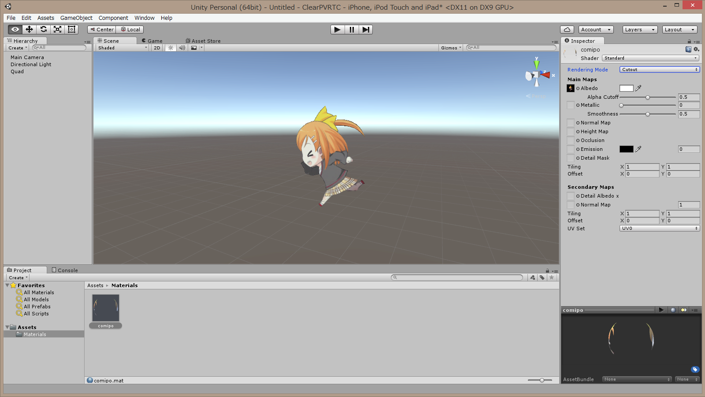Image resolution: width=705 pixels, height=397 pixels.
Task: Select Quad in Hierarchy
Action: click(x=17, y=71)
